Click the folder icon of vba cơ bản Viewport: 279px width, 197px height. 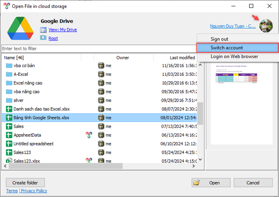[9, 66]
